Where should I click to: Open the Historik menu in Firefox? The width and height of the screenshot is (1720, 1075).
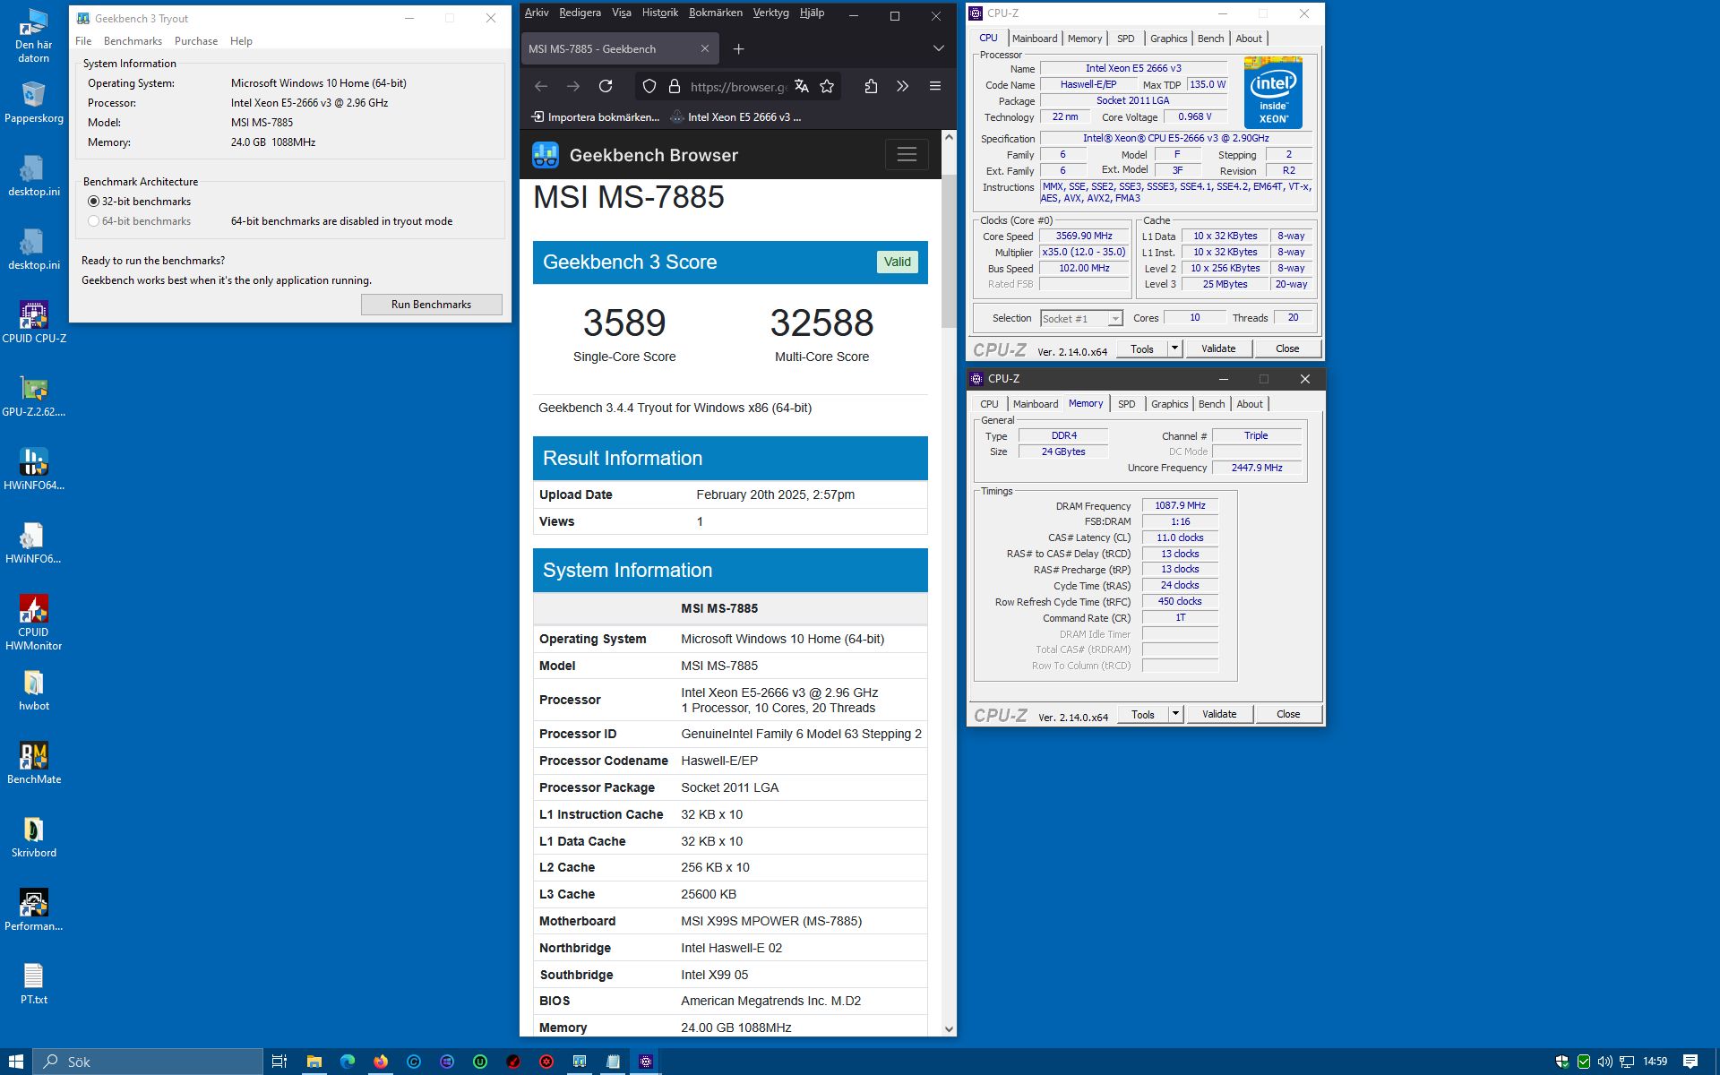coord(660,13)
